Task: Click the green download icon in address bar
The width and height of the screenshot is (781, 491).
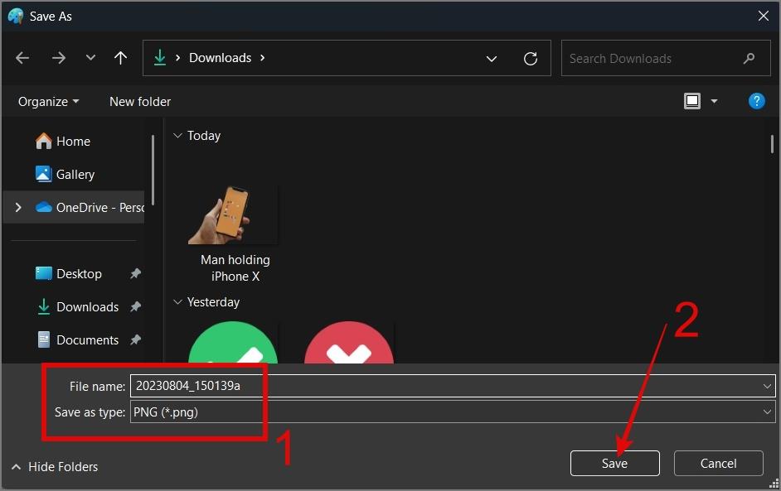Action: 159,58
